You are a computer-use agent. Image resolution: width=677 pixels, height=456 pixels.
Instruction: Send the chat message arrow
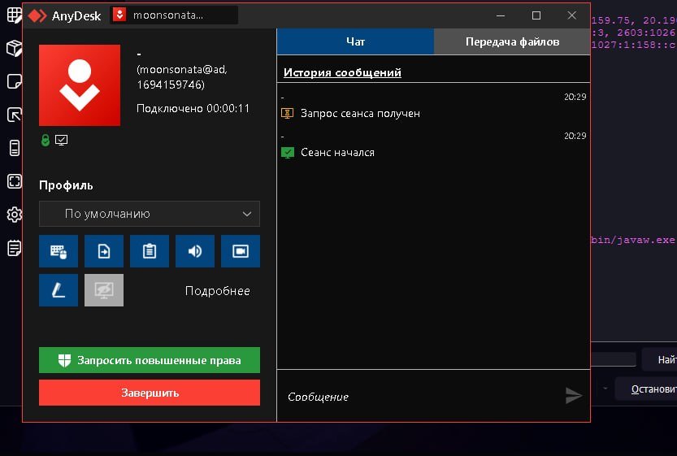(x=574, y=396)
